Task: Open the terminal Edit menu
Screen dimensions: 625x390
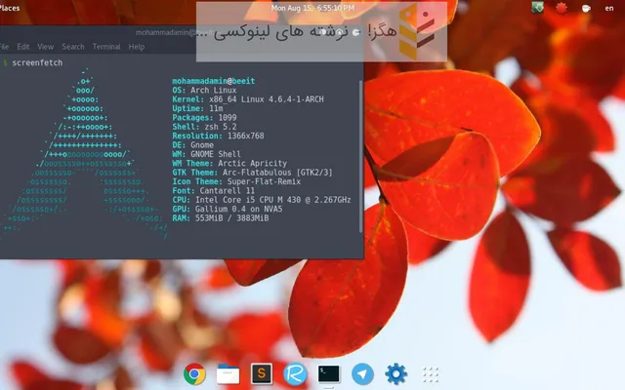Action: pos(23,47)
